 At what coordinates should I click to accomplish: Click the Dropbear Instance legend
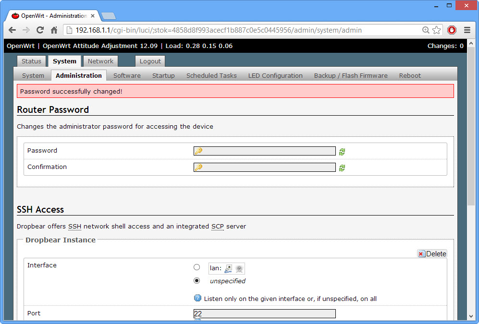tap(61, 240)
